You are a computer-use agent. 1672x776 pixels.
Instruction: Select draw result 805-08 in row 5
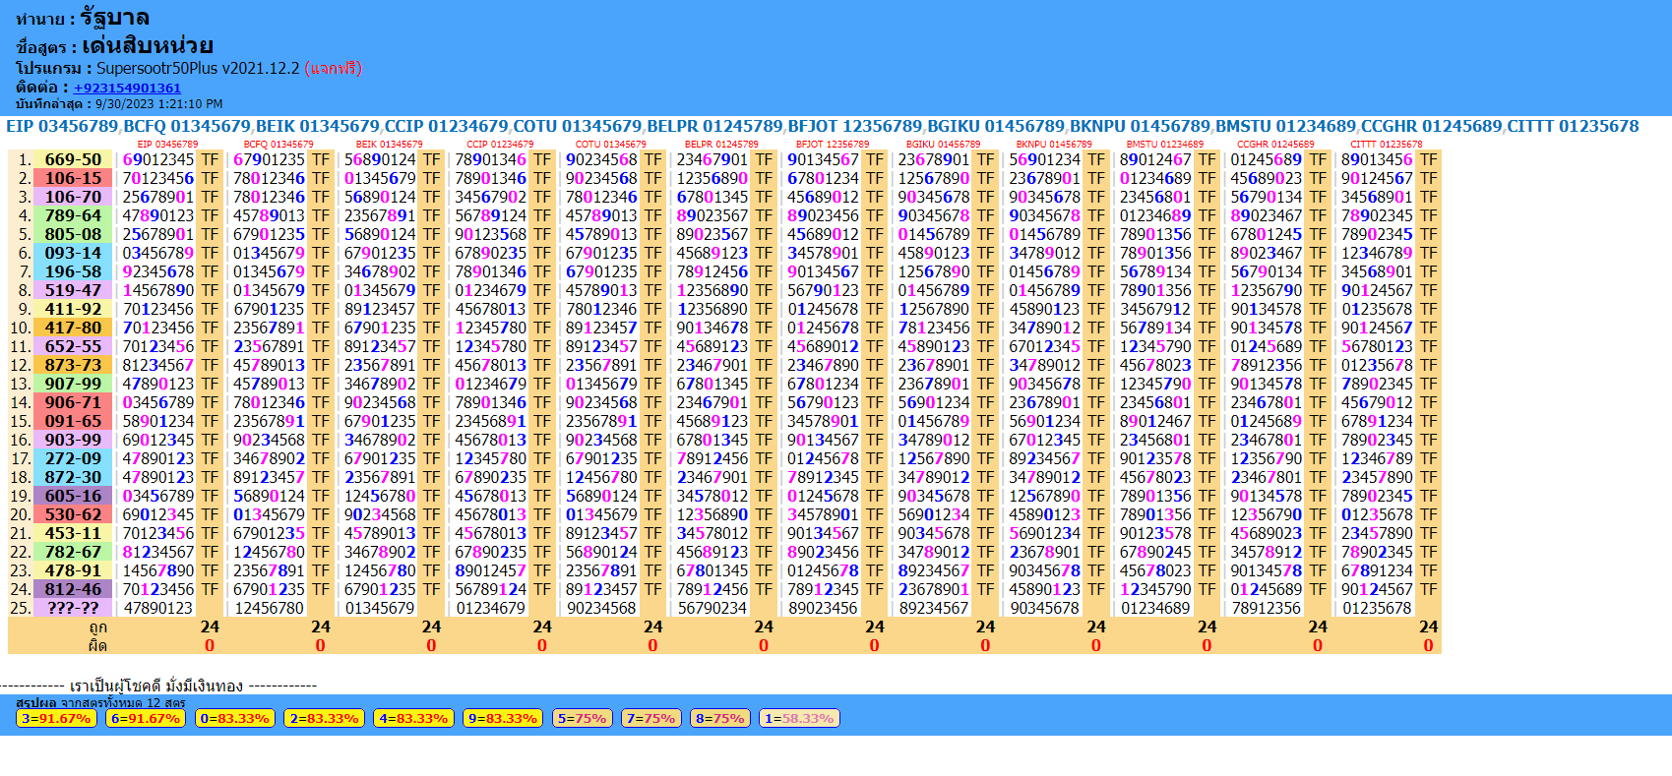73,234
